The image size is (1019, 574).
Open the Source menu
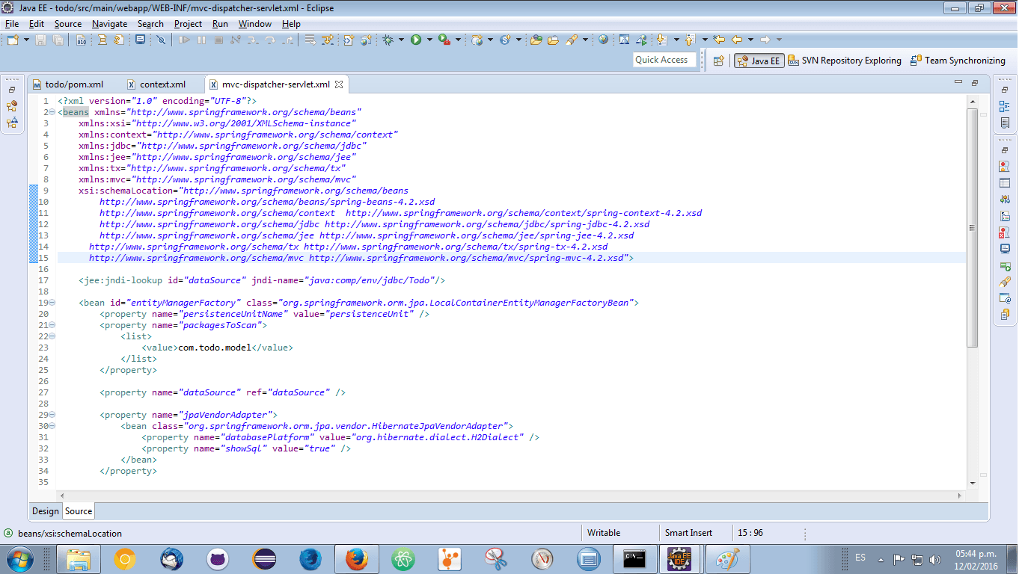point(68,24)
